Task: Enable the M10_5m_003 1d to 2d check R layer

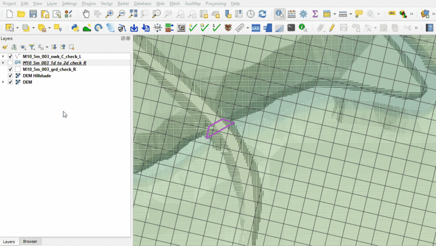Action: (x=10, y=63)
